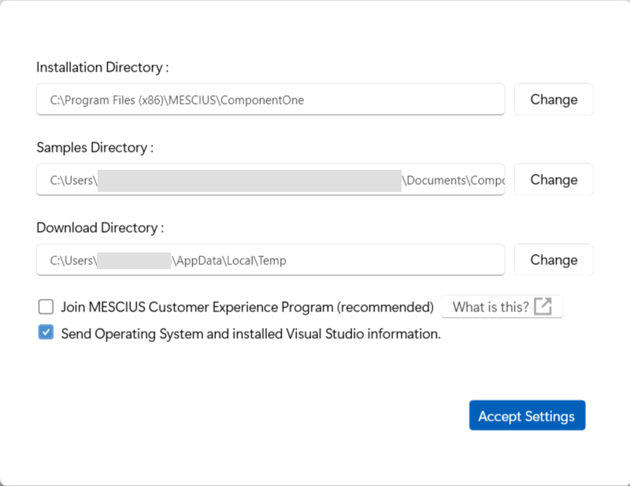Image resolution: width=630 pixels, height=486 pixels.
Task: Uncheck Send Operating System information checkbox
Action: coord(46,333)
